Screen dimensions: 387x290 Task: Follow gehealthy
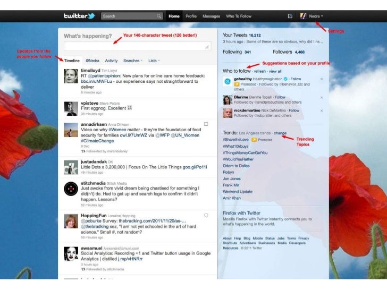coord(296,79)
